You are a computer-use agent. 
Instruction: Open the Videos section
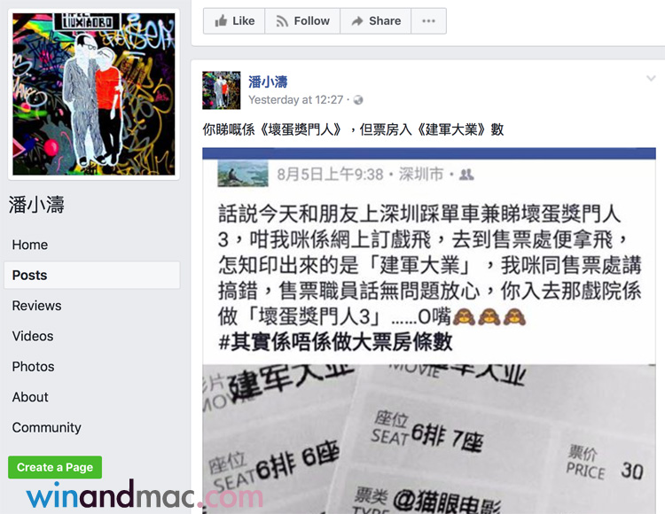click(33, 337)
